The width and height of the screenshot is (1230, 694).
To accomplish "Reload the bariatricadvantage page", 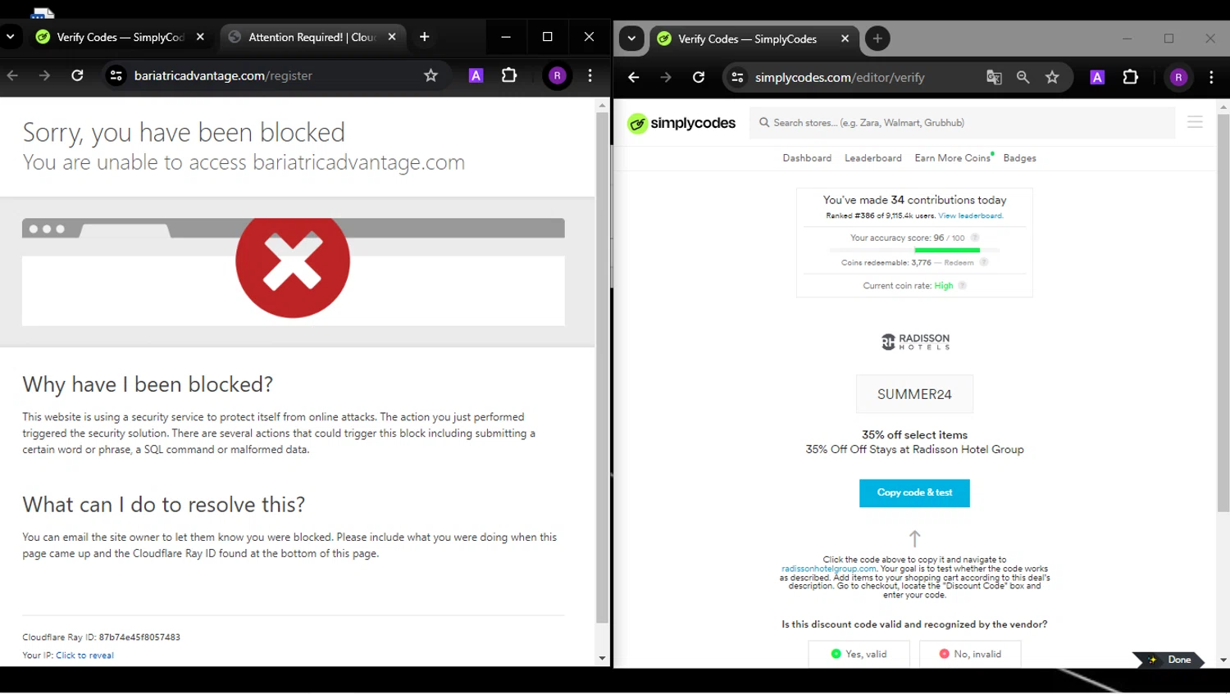I will pos(77,75).
